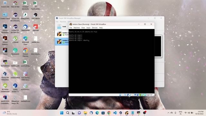Viewport: 206px width, 116px height.
Task: Click the ENG IN language indicator
Action: click(x=181, y=113)
